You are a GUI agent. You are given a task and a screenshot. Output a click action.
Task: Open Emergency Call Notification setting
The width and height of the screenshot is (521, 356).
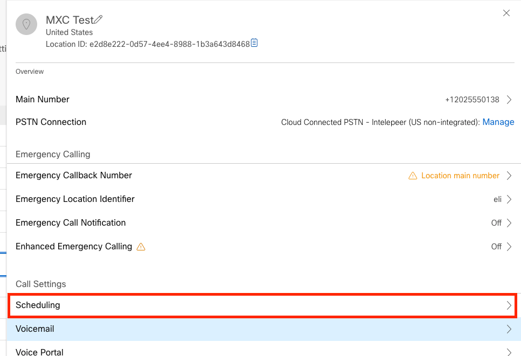264,223
